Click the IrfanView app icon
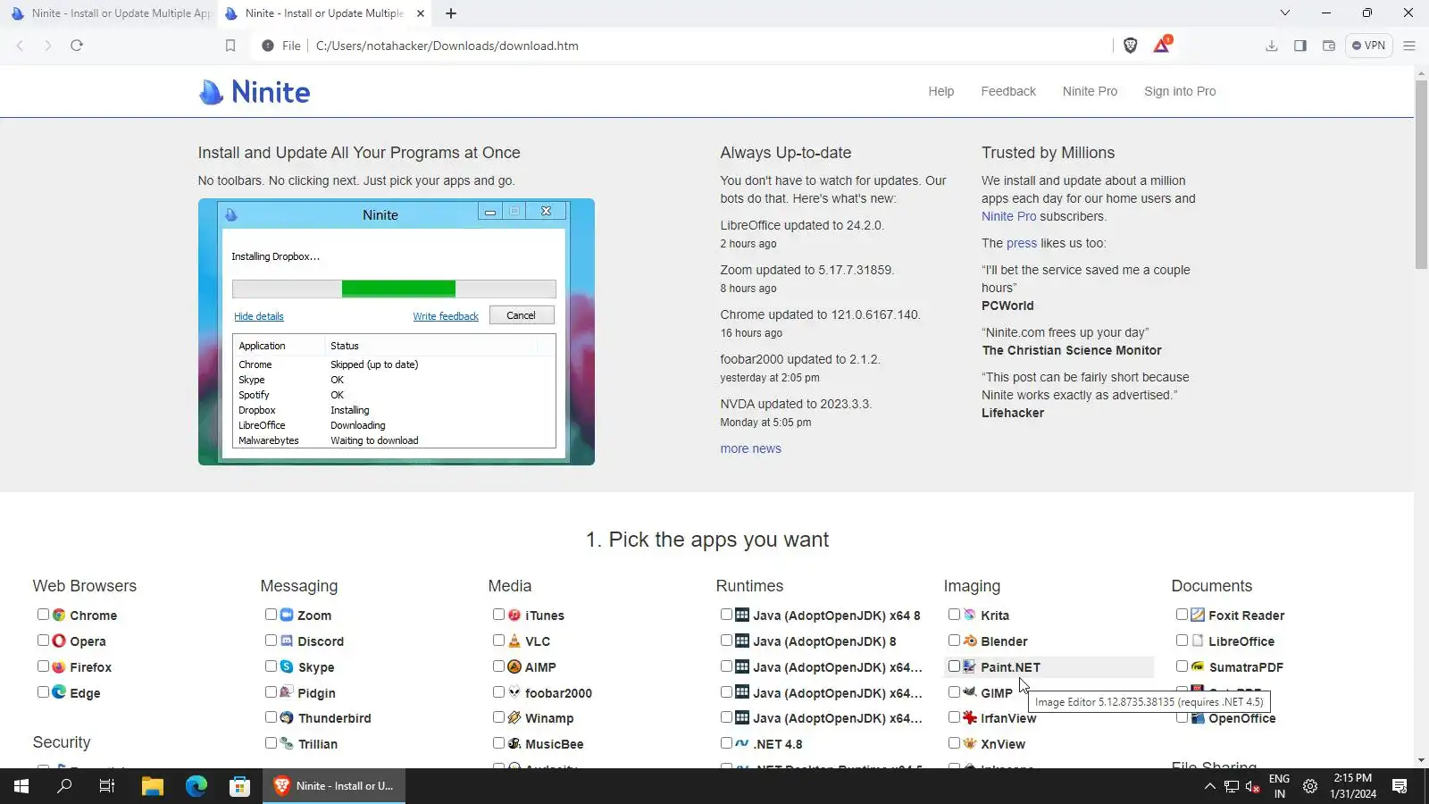This screenshot has width=1429, height=804. tap(970, 718)
